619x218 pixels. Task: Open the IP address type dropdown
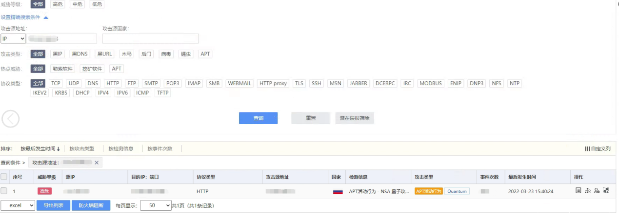tap(13, 38)
